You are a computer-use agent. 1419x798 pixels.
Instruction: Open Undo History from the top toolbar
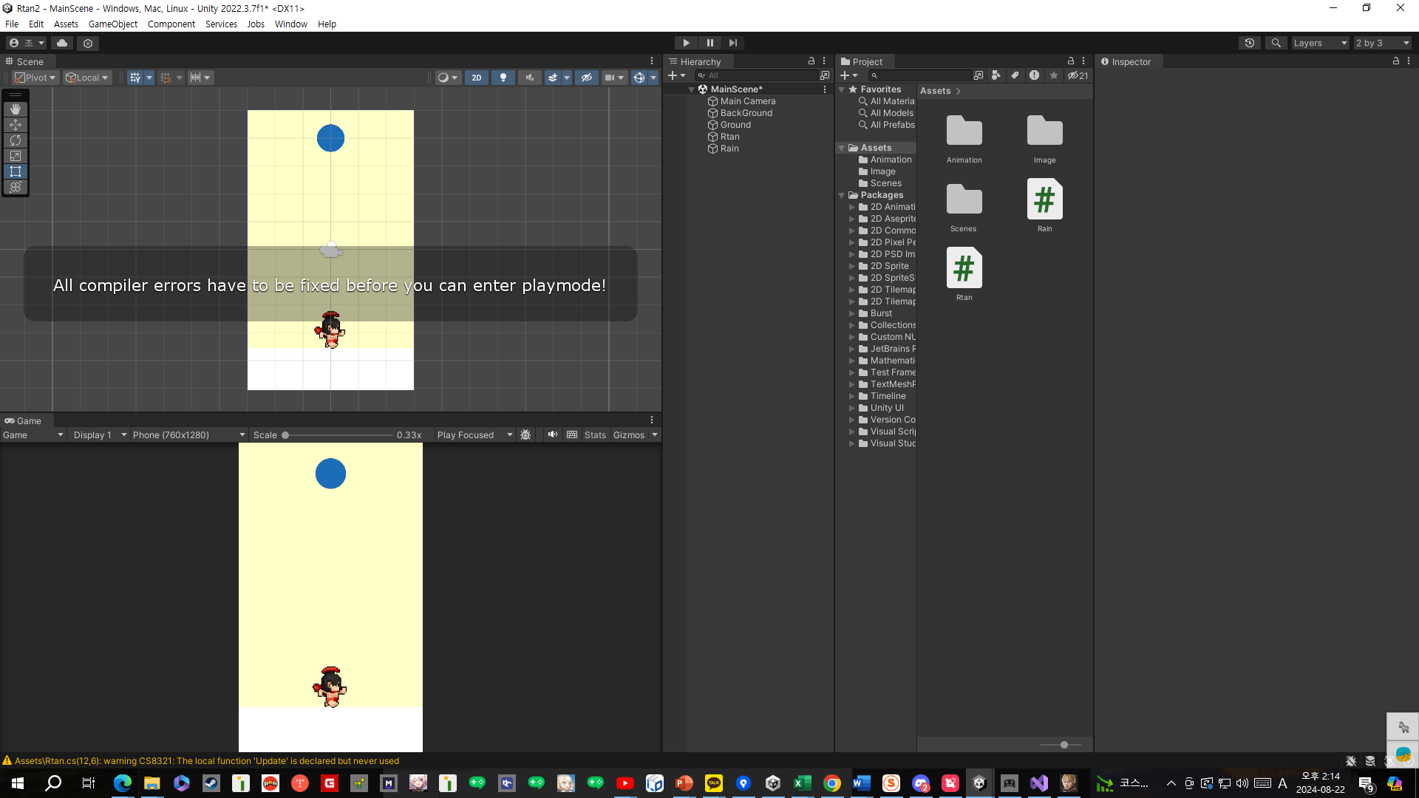(x=1250, y=43)
